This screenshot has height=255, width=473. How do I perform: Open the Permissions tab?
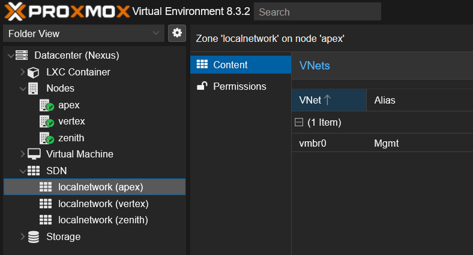[240, 86]
